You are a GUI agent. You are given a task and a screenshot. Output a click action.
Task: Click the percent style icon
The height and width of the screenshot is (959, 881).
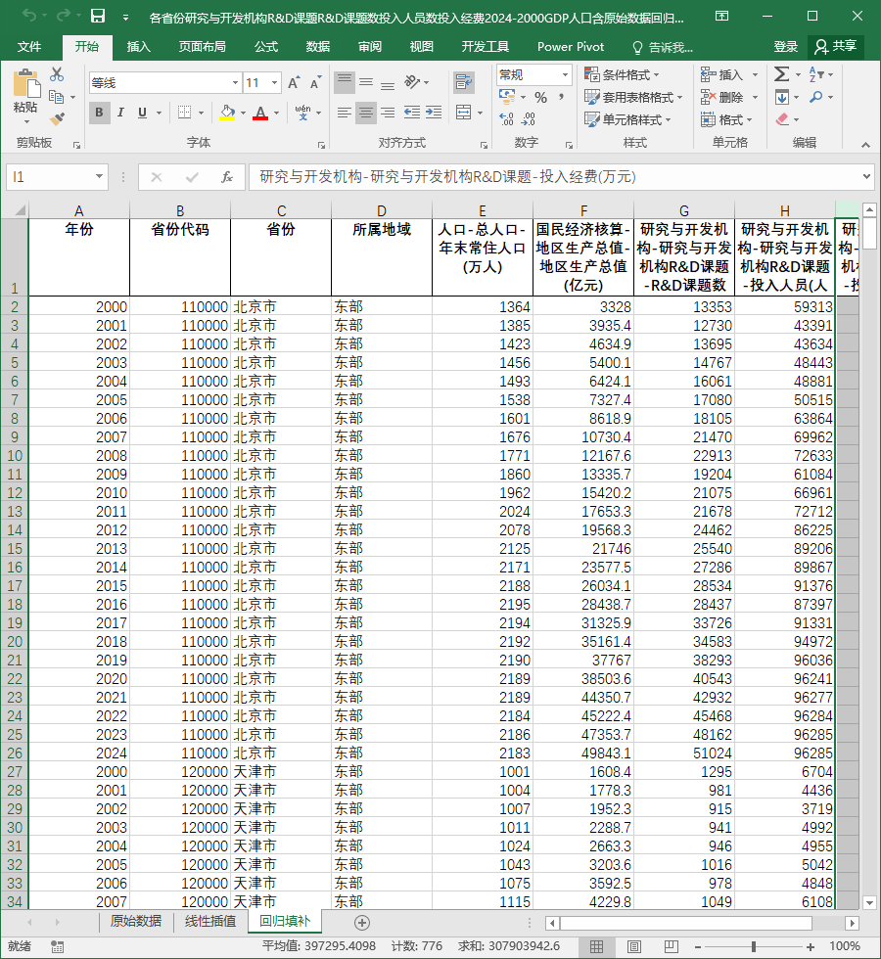(x=540, y=97)
